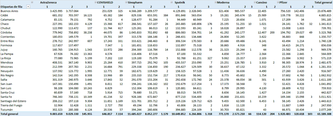This screenshot has width=333, height=116.
Task: Click Cansino total cell 114.120
Action: tap(261, 114)
